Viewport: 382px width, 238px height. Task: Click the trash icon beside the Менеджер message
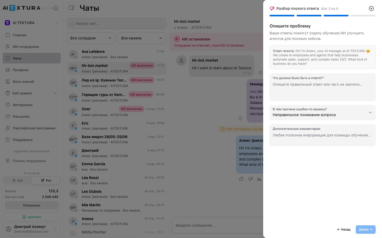pos(240,118)
